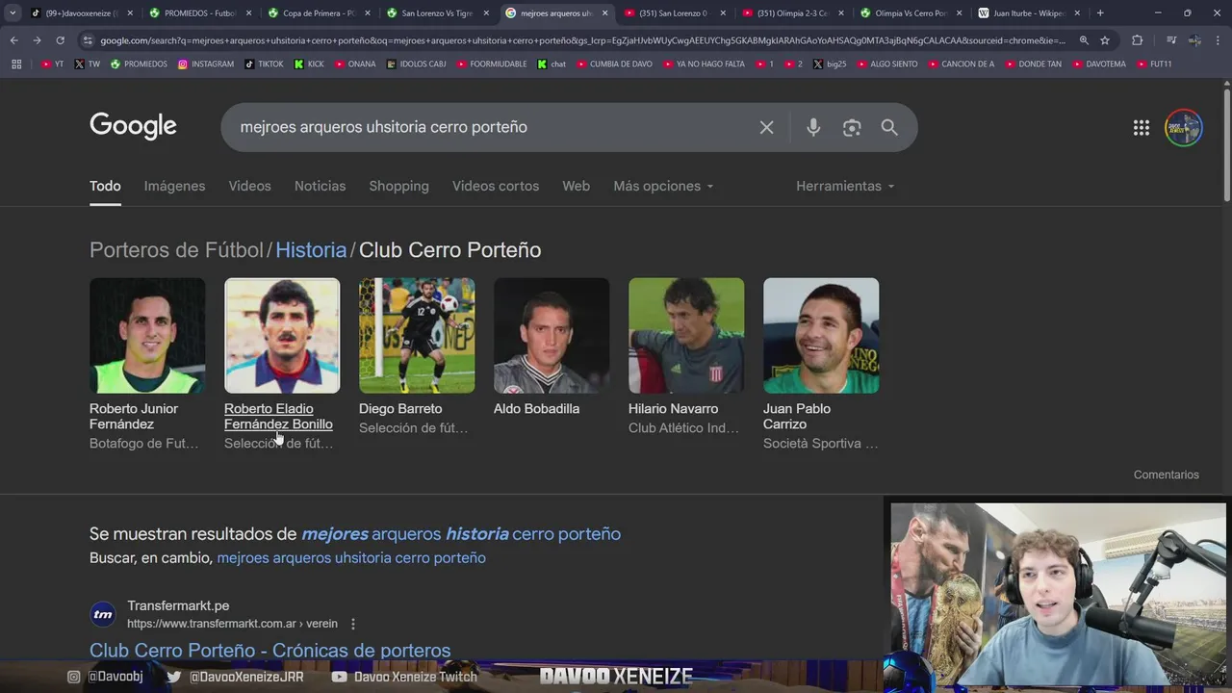Open the PROMIEDOS bookmark
The width and height of the screenshot is (1232, 693).
coord(139,64)
